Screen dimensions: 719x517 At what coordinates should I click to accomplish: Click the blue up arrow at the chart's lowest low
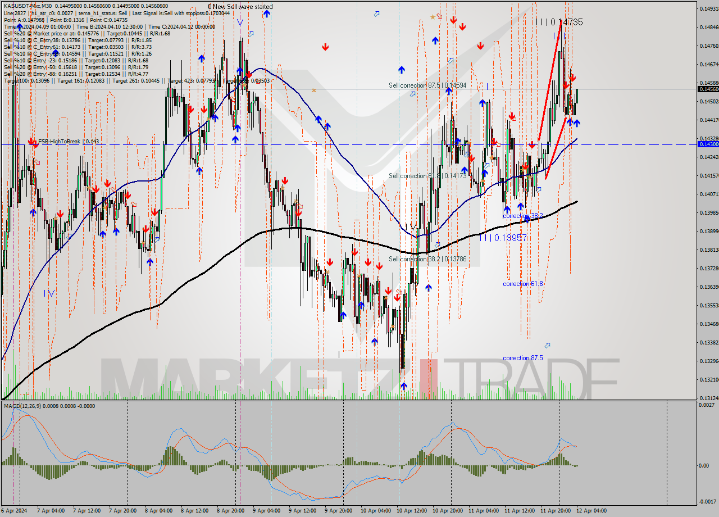point(403,386)
